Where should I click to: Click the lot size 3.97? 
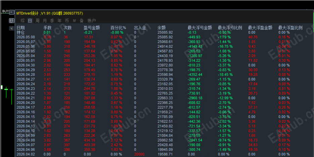[47, 145]
